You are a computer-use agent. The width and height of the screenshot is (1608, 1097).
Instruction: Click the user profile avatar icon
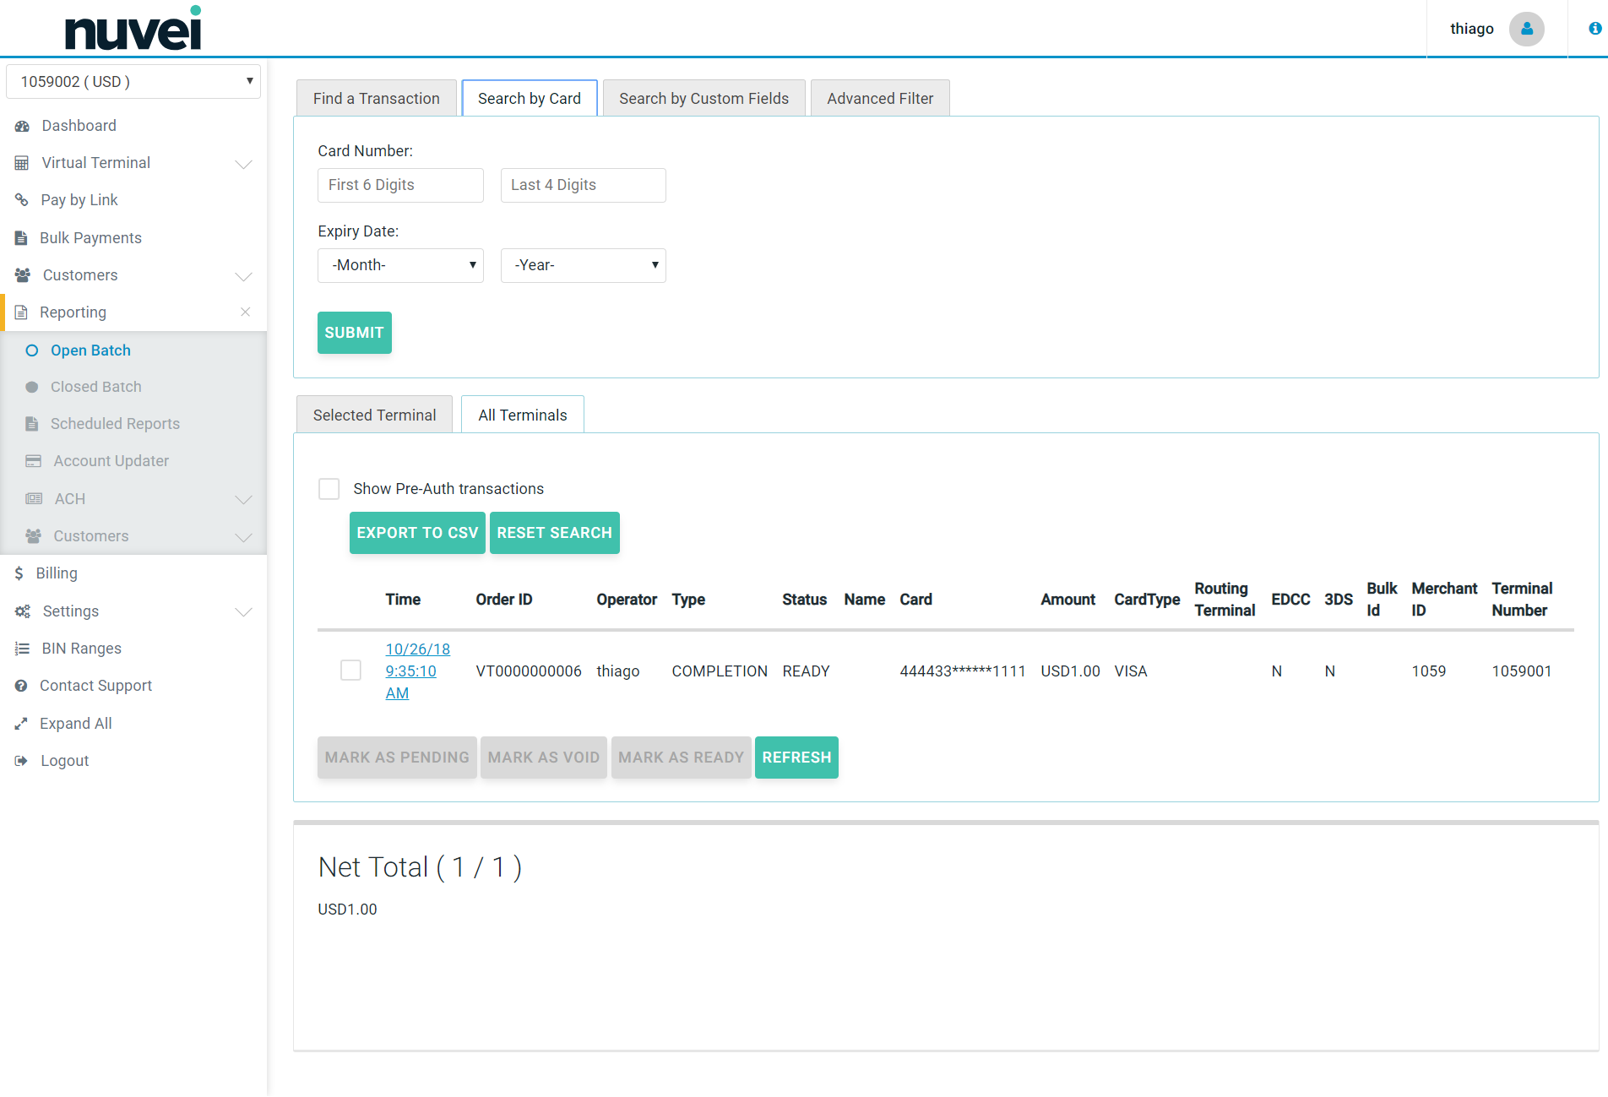[1526, 29]
